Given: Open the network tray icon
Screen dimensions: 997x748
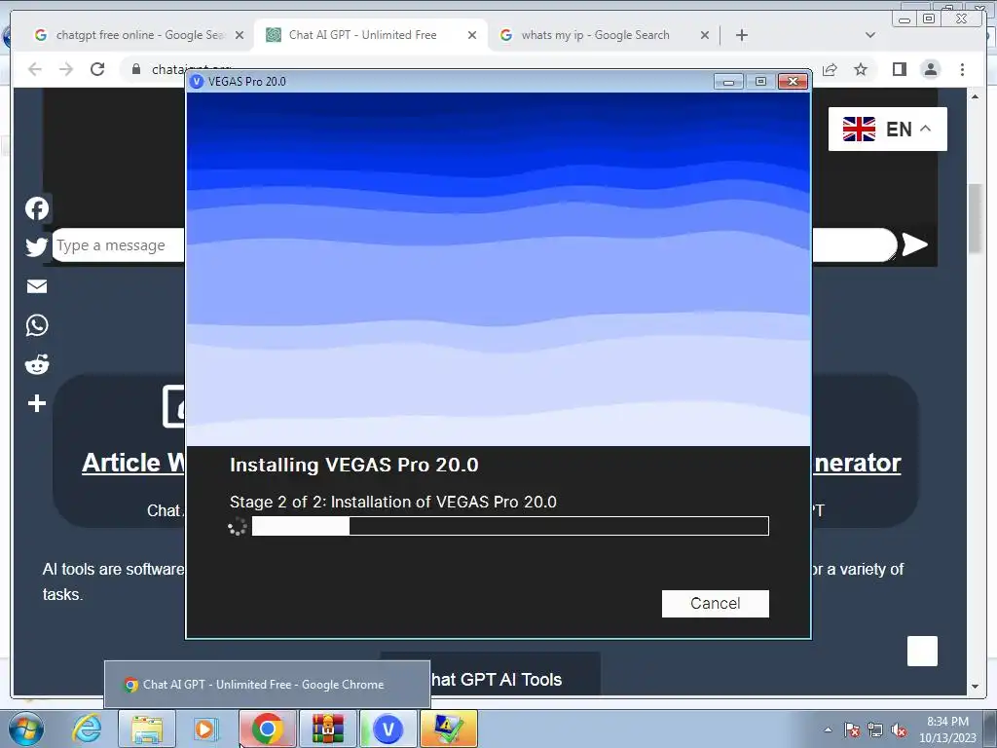Looking at the screenshot, I should click(875, 729).
